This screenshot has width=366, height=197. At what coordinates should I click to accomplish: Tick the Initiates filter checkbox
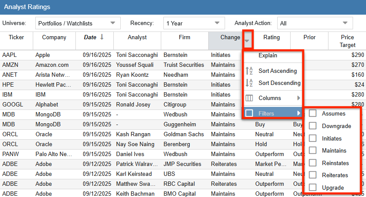click(x=313, y=138)
